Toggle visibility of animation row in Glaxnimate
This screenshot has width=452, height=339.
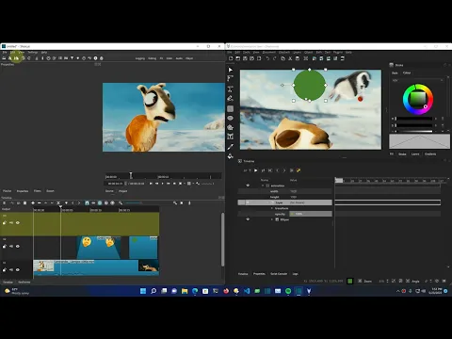(248, 186)
